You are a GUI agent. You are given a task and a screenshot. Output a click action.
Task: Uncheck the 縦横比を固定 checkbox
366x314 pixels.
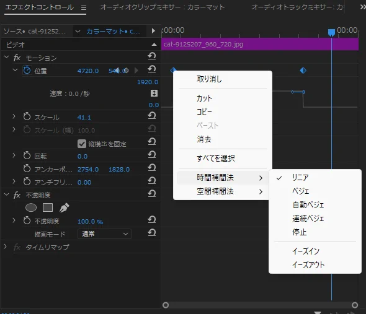82,144
